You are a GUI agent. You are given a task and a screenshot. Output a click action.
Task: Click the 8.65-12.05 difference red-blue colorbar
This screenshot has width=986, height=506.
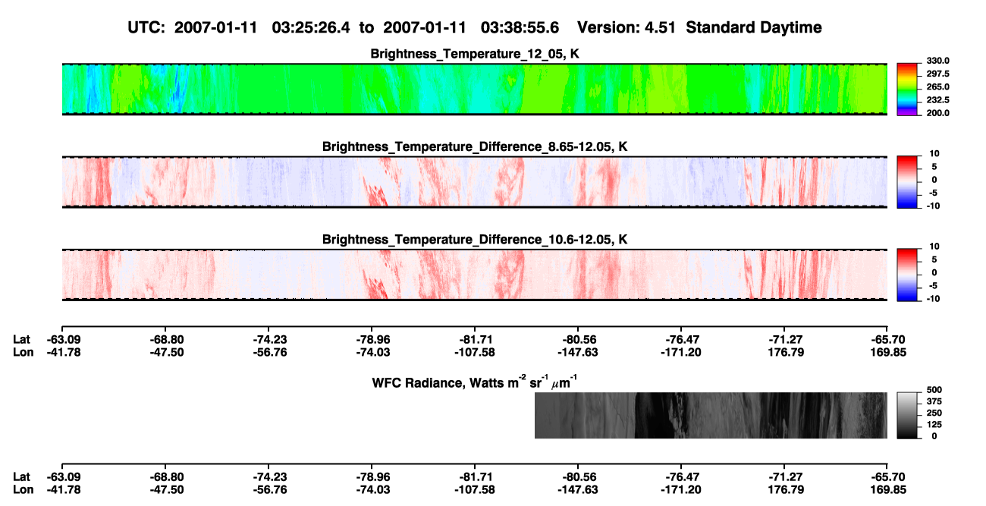tap(907, 181)
